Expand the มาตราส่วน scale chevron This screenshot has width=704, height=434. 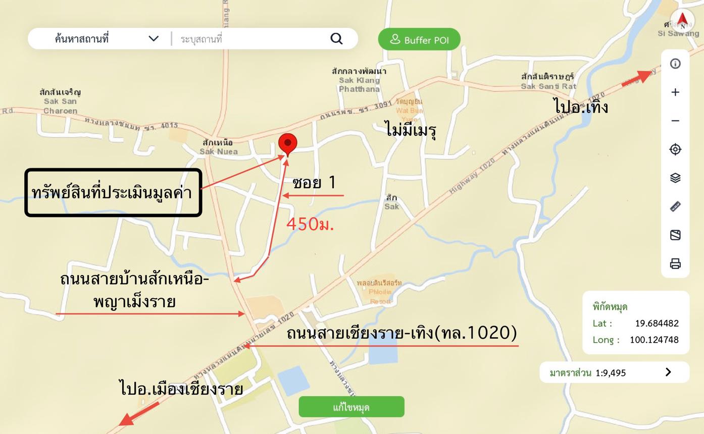click(668, 372)
